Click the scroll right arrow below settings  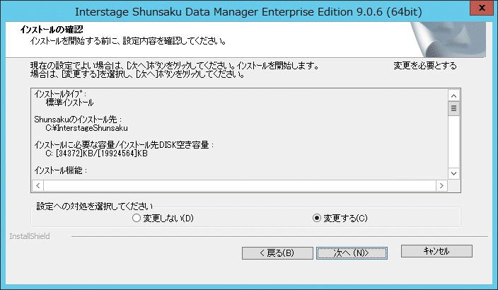pyautogui.click(x=441, y=185)
